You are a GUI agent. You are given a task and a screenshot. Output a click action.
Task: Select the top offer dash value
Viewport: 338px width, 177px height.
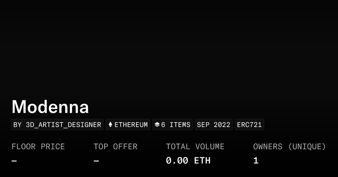pos(96,161)
